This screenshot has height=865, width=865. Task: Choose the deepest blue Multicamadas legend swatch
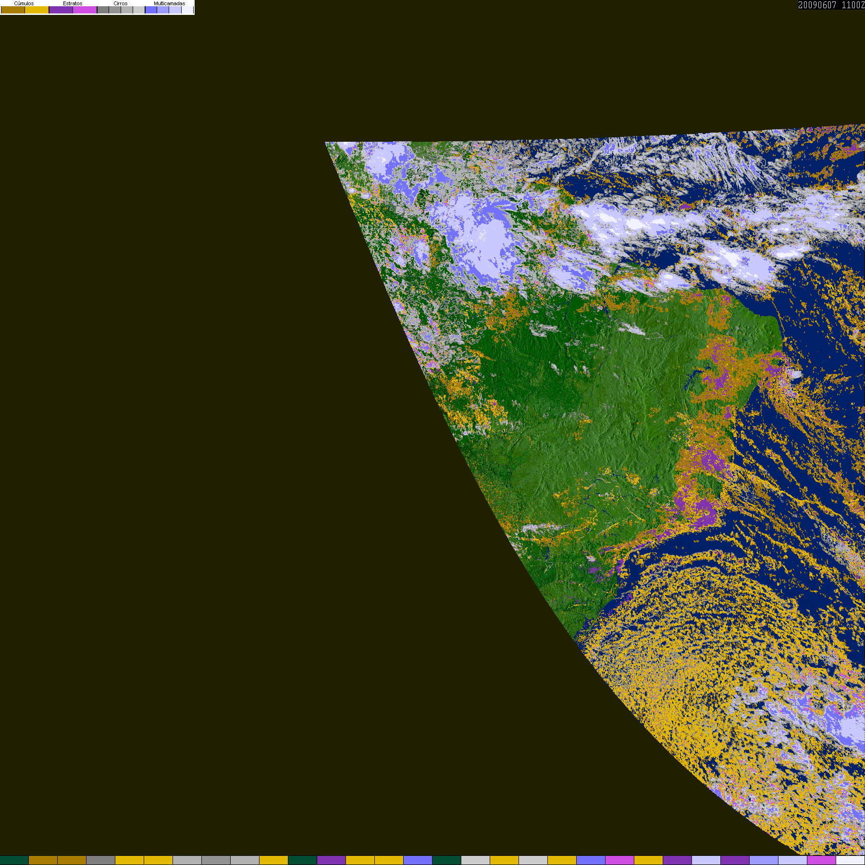151,10
